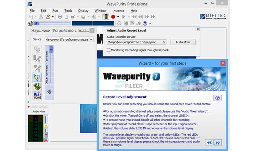This screenshot has width=261, height=151.
Task: Select the highlighted playback speaker sidebar icon
Action: click(x=37, y=77)
